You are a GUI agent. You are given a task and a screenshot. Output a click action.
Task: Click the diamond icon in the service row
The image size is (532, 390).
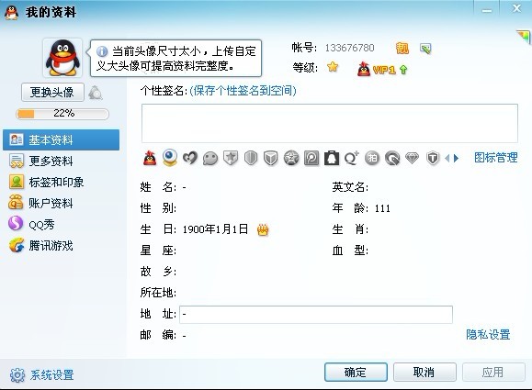(413, 158)
